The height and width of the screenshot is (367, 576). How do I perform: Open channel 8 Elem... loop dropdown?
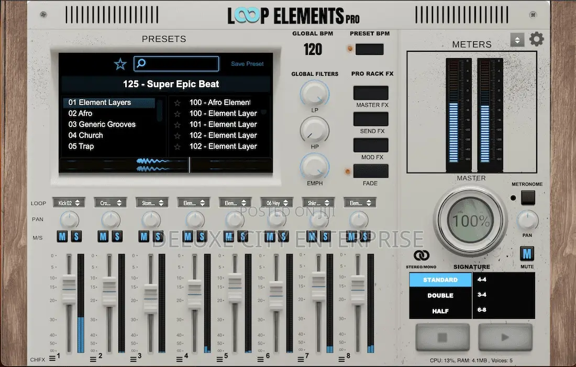(x=360, y=203)
